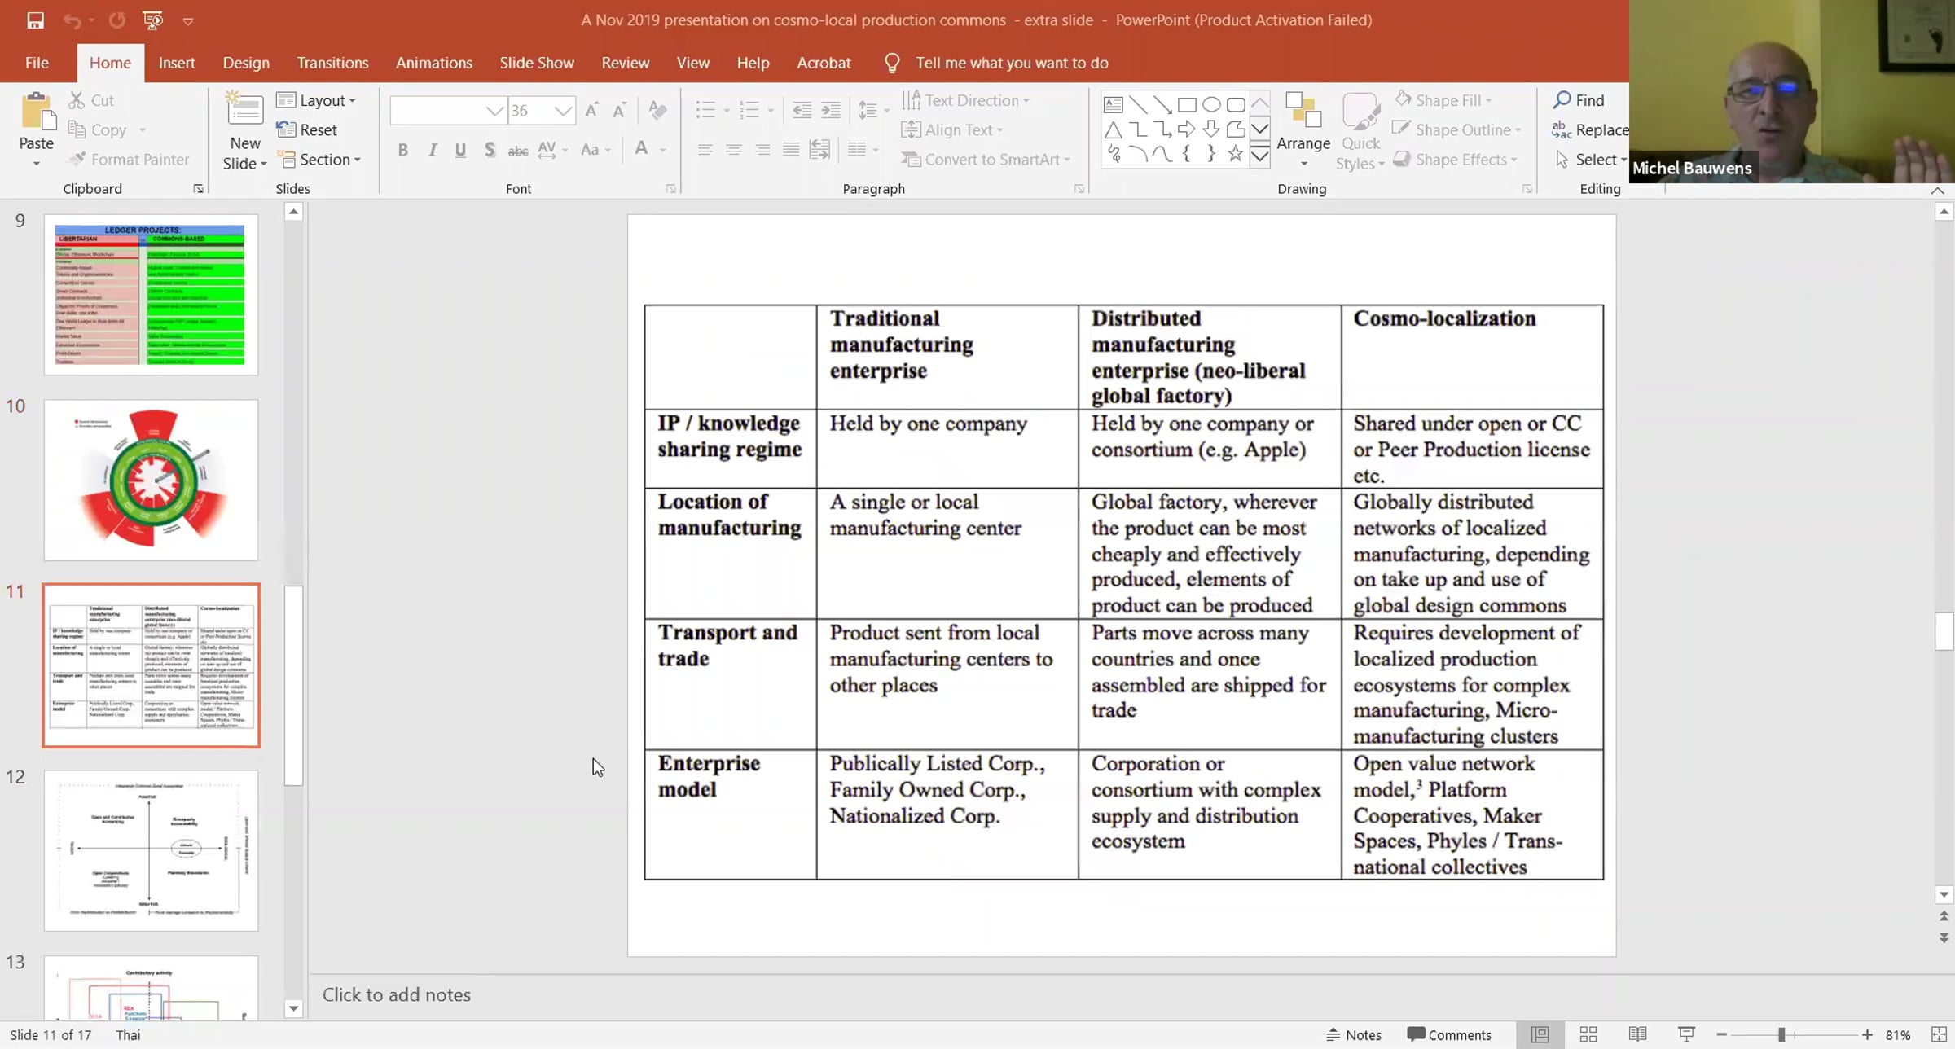Image resolution: width=1955 pixels, height=1049 pixels.
Task: Start Slide Show from status bar icon
Action: [1686, 1034]
